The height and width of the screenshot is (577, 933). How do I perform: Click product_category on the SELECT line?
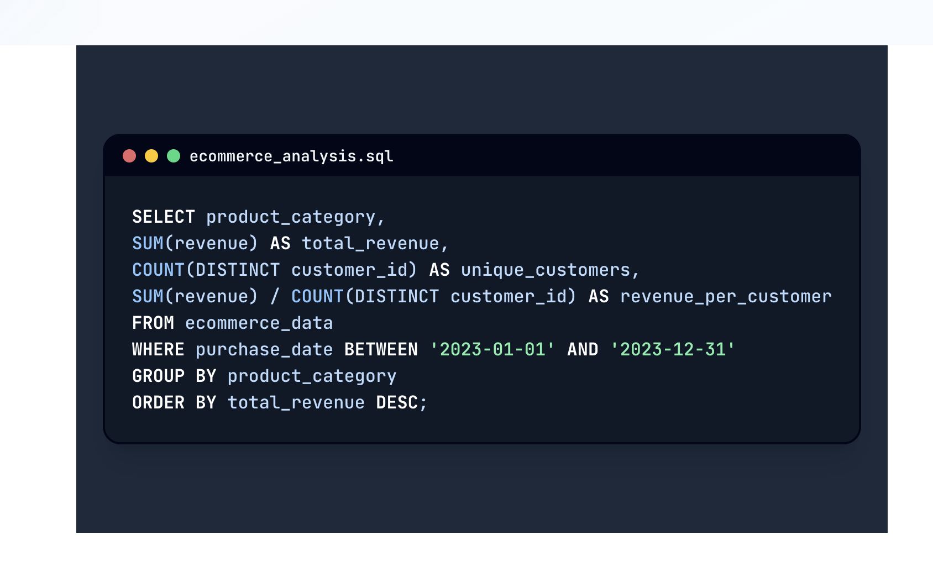tap(291, 217)
